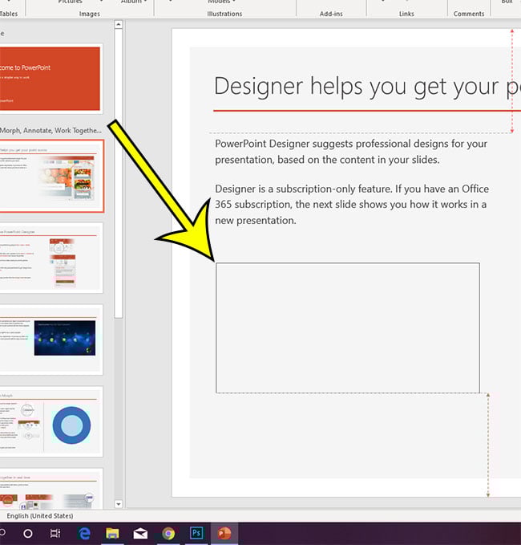This screenshot has height=545, width=521.
Task: Select the Morph slide thumbnail with blue ring
Action: (x=50, y=421)
